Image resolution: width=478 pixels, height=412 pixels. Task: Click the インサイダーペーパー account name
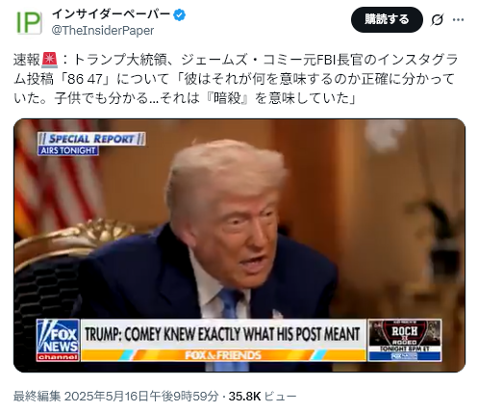click(111, 14)
